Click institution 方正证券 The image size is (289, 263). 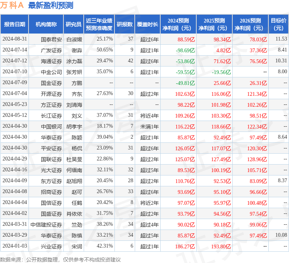coord(51,105)
